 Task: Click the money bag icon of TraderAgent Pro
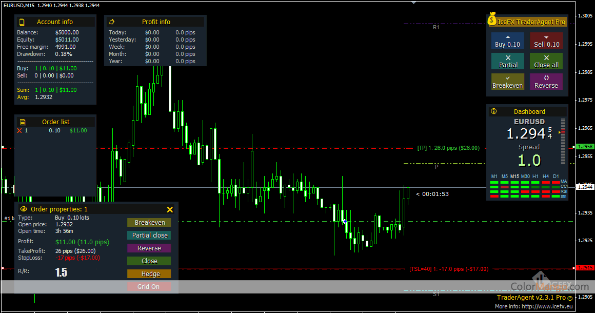click(492, 19)
